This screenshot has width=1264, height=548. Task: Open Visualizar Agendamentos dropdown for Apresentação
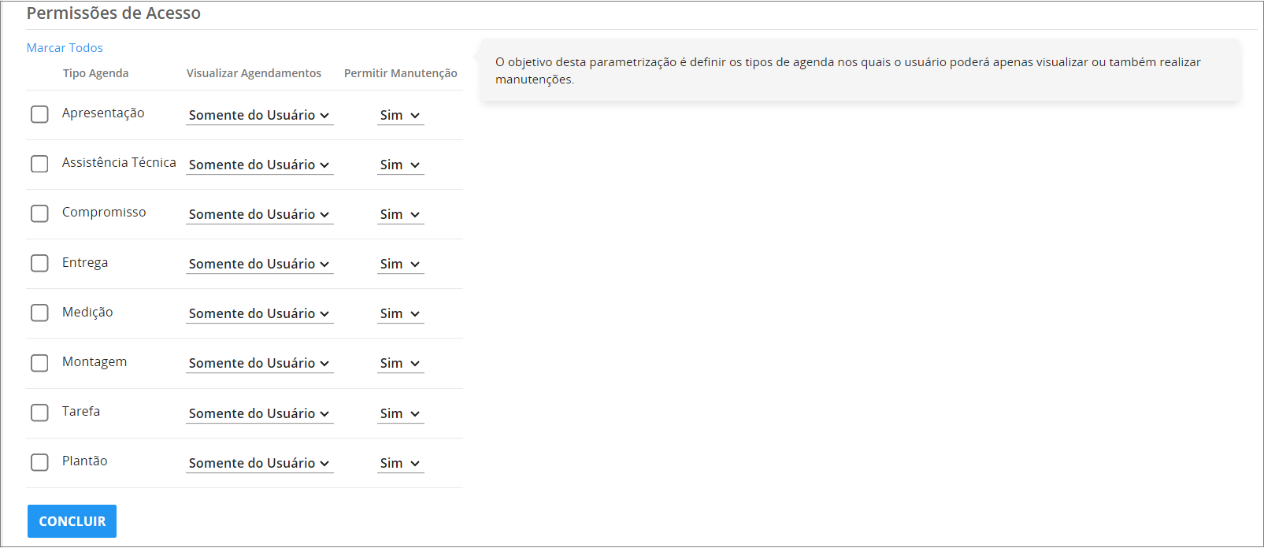click(x=260, y=115)
